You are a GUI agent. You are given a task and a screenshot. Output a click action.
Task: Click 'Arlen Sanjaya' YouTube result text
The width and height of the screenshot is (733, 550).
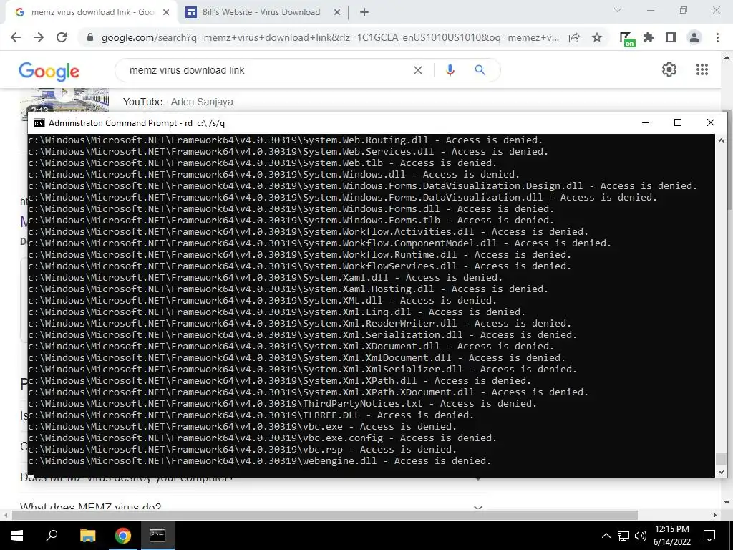tap(201, 102)
